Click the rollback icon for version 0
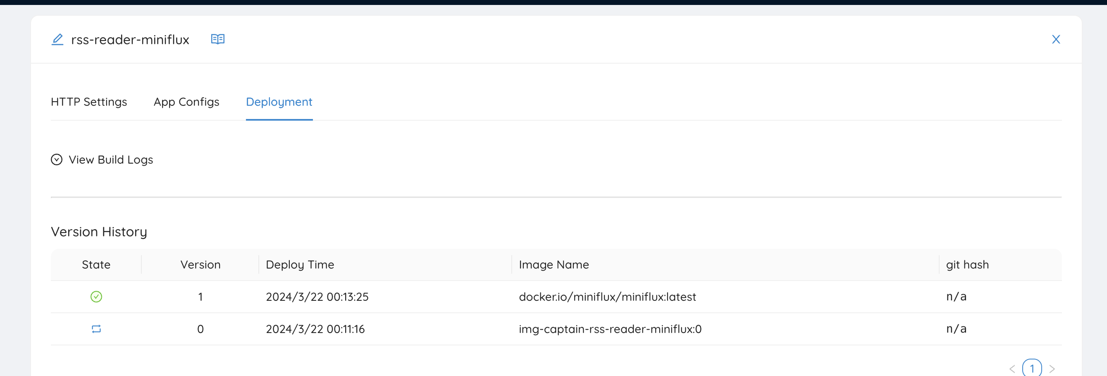The width and height of the screenshot is (1107, 376). click(x=96, y=329)
